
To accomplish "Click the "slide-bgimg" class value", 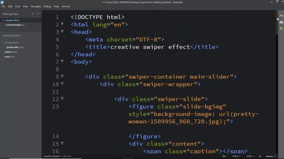I will pos(203,107).
